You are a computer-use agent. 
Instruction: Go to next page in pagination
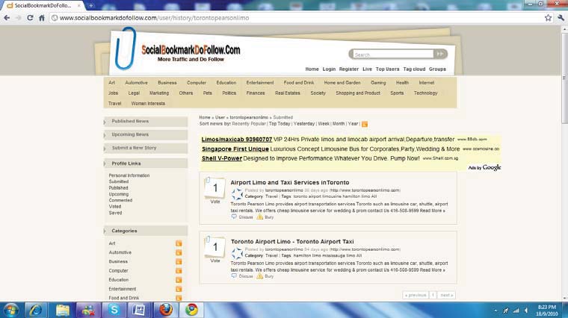coord(446,295)
